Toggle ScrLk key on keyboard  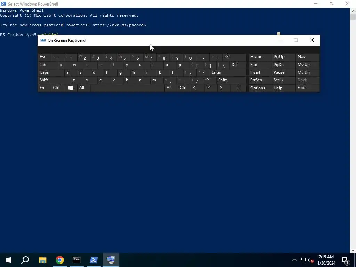(x=283, y=80)
